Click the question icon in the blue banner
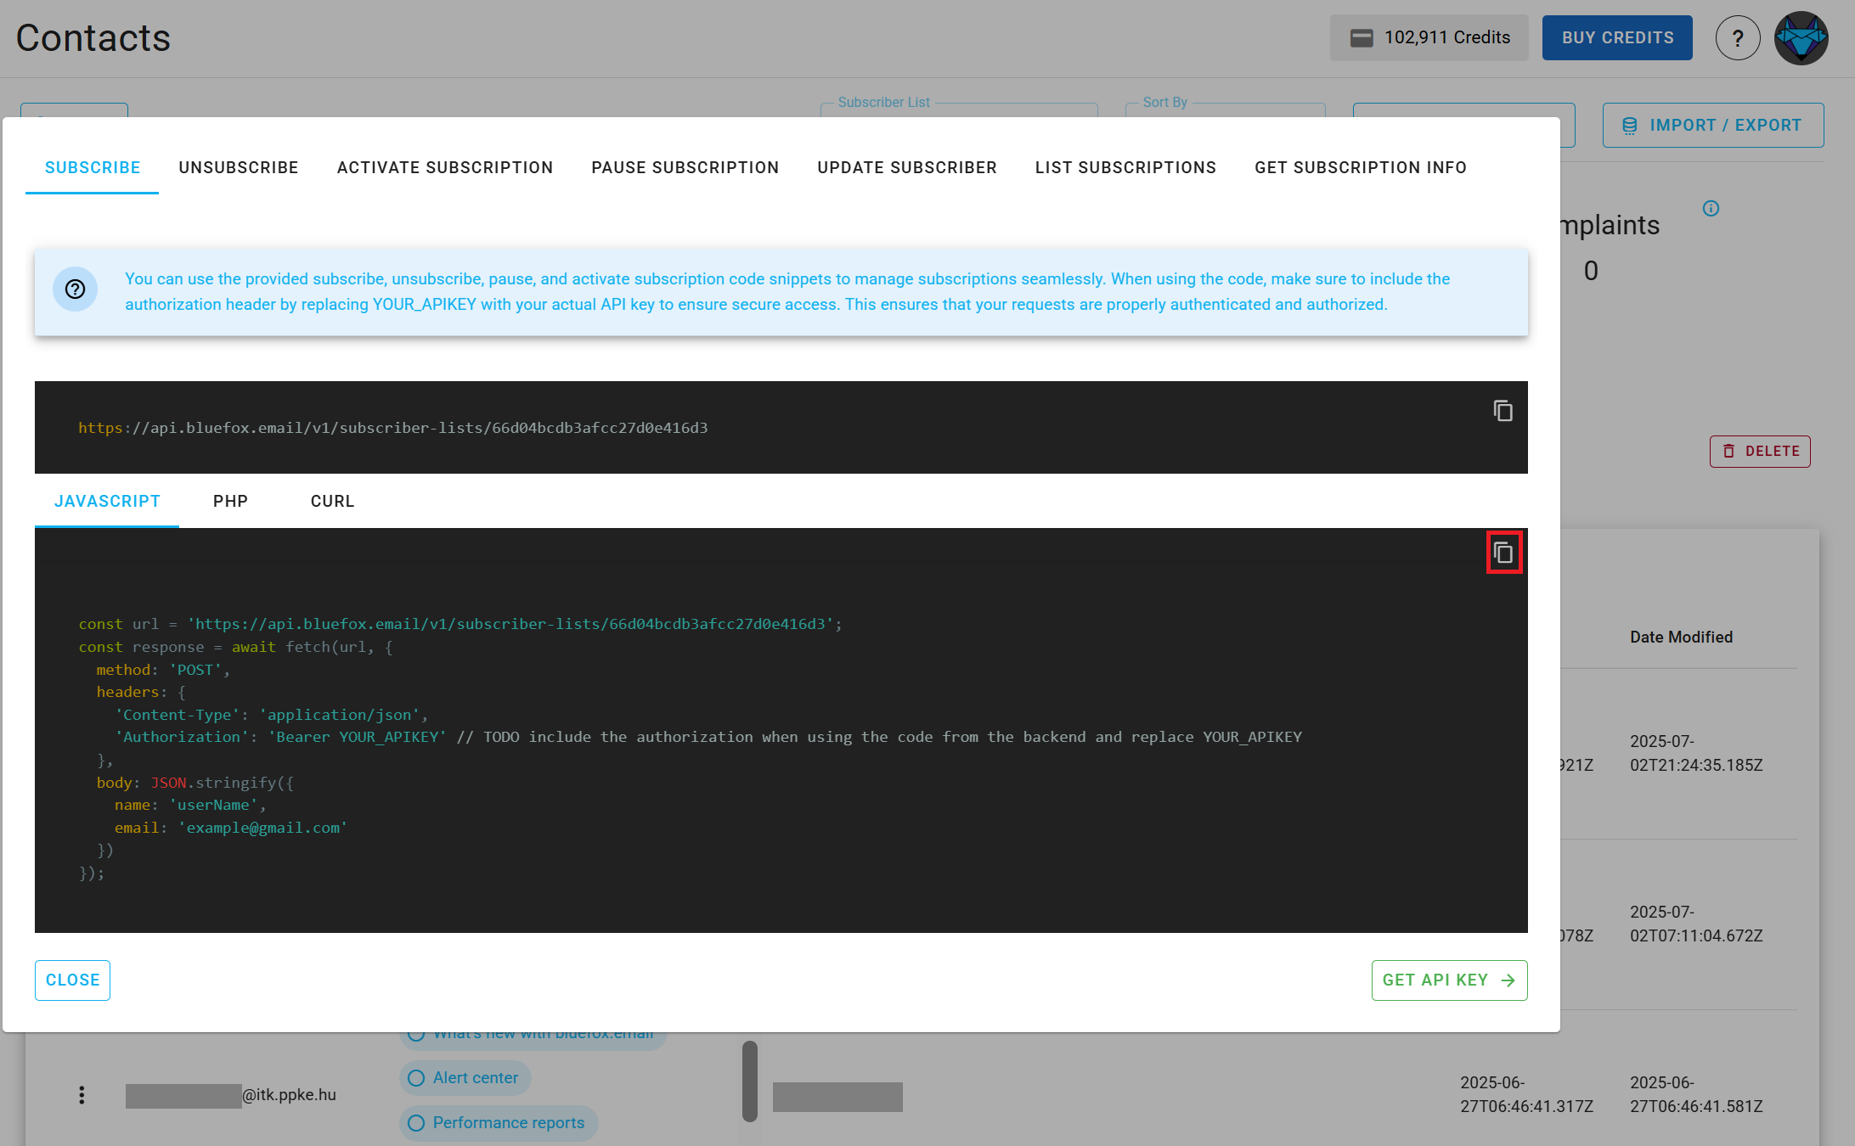 [x=75, y=289]
